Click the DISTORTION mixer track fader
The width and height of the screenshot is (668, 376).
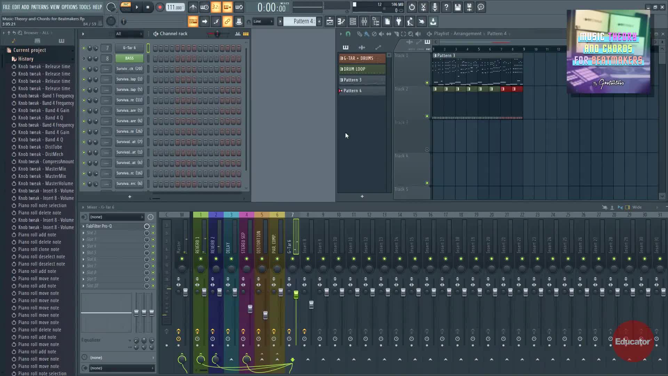click(265, 315)
